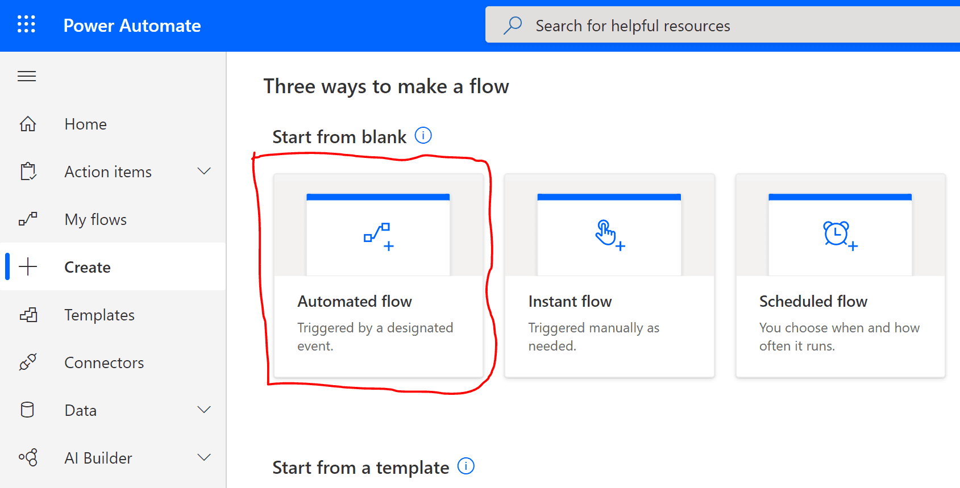Screen dimensions: 960x488
Task: Click the Templates icon in sidebar
Action: [28, 315]
